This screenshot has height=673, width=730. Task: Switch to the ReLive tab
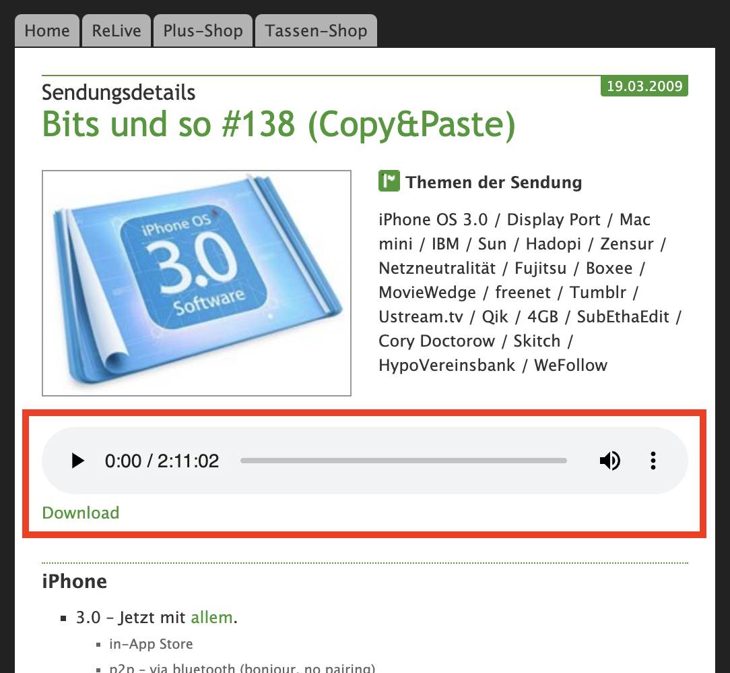coord(117,31)
